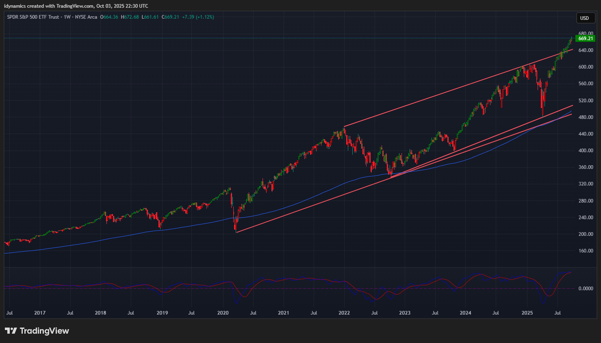Click the 1W interval in chart legend
601x343 pixels.
click(67, 17)
